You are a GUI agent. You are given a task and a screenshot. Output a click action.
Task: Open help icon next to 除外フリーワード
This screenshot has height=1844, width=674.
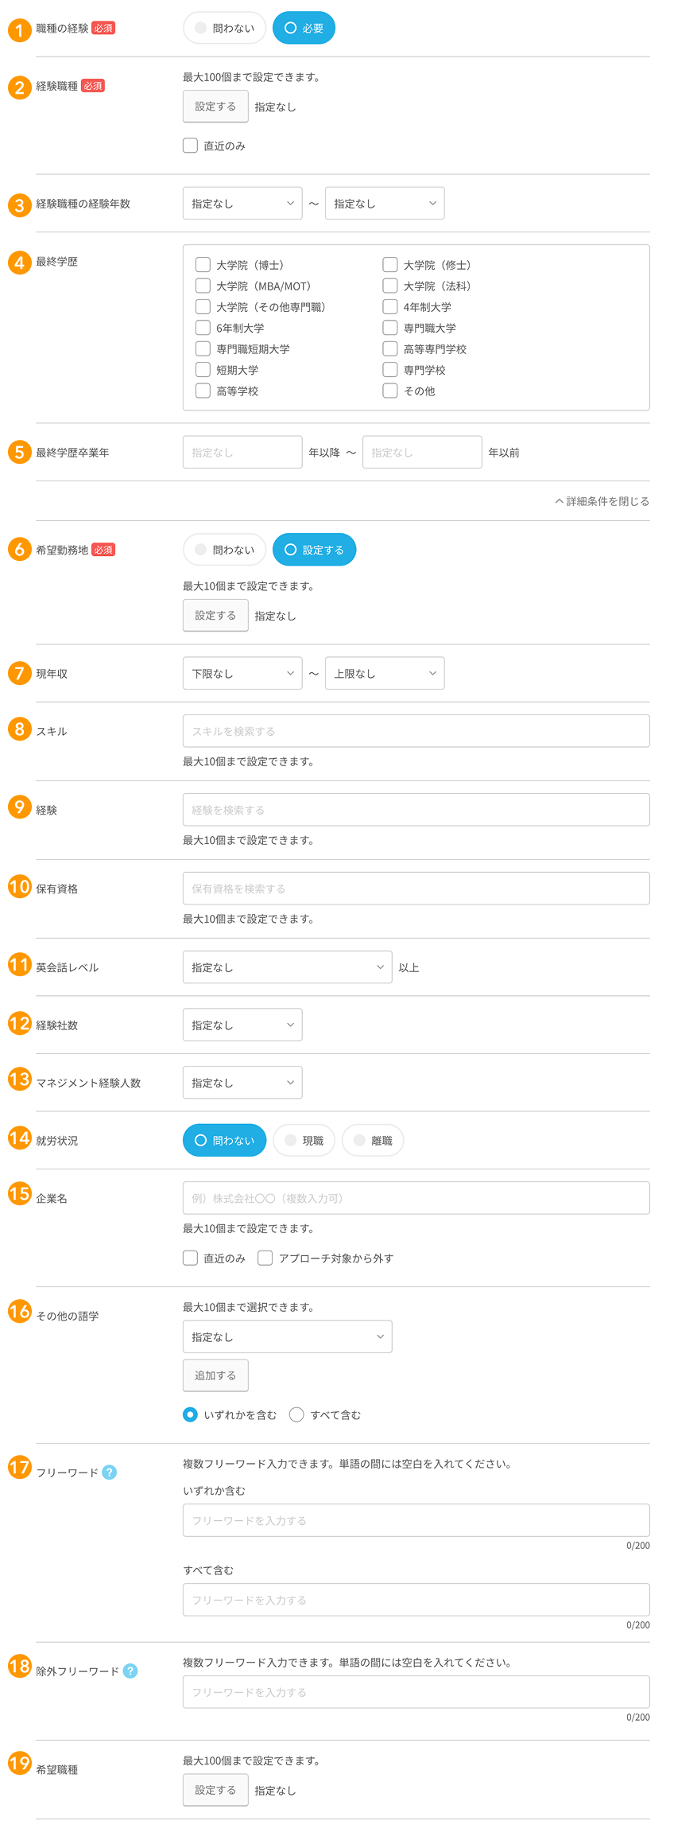pos(130,1671)
